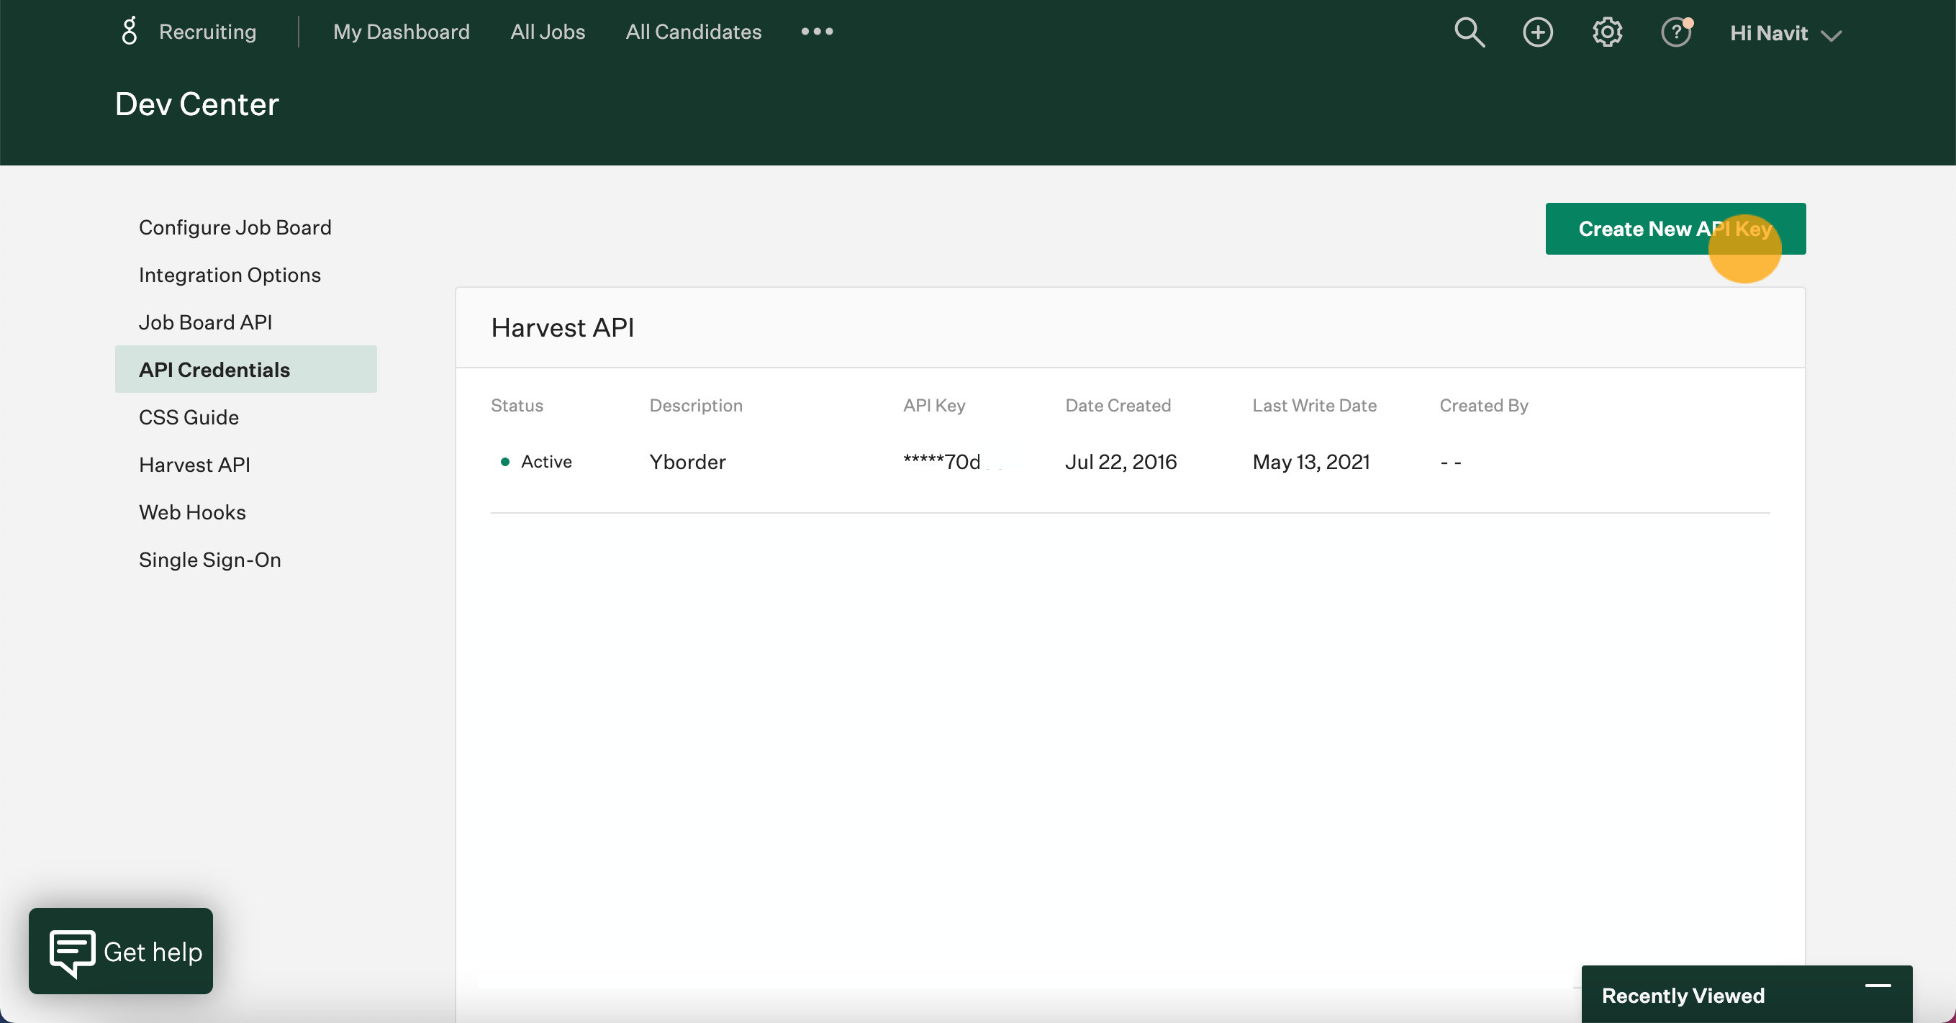1956x1023 pixels.
Task: Click the Active status of Yborder
Action: (536, 461)
